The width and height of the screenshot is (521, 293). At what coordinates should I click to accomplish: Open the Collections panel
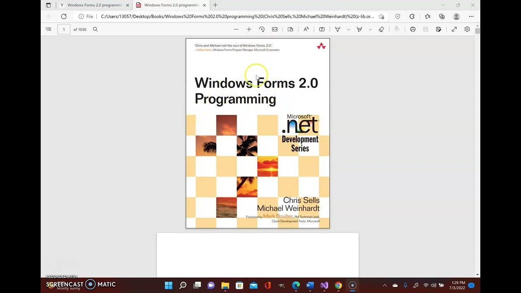click(442, 16)
